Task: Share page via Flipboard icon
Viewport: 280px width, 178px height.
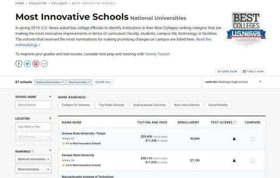Action: [x=35, y=64]
